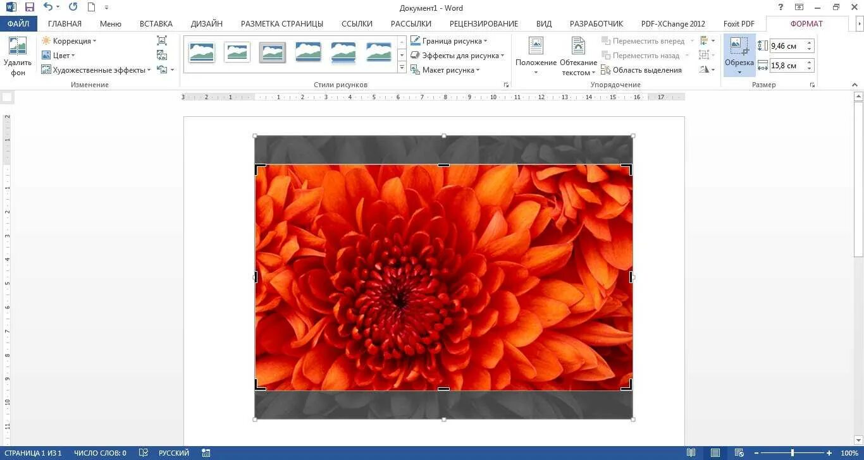Image resolution: width=864 pixels, height=460 pixels.
Task: Zoom in with the plus button
Action: tap(829, 453)
